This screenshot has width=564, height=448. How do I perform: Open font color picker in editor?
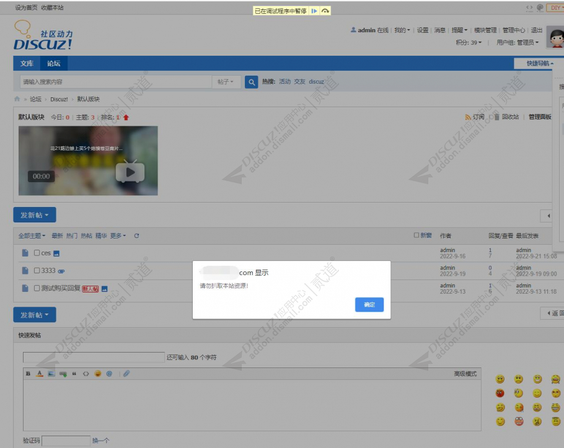pos(40,374)
